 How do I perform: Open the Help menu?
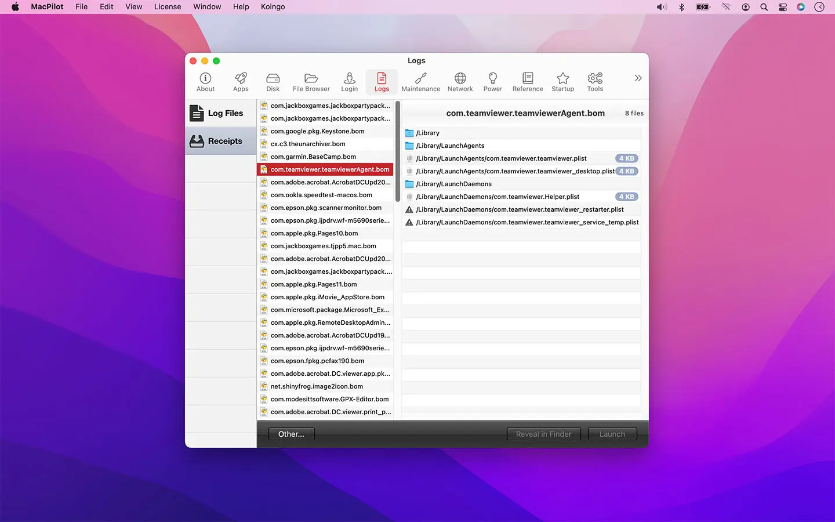click(241, 7)
